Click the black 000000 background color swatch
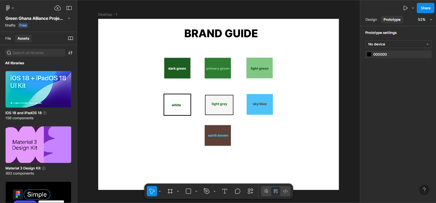 (369, 54)
